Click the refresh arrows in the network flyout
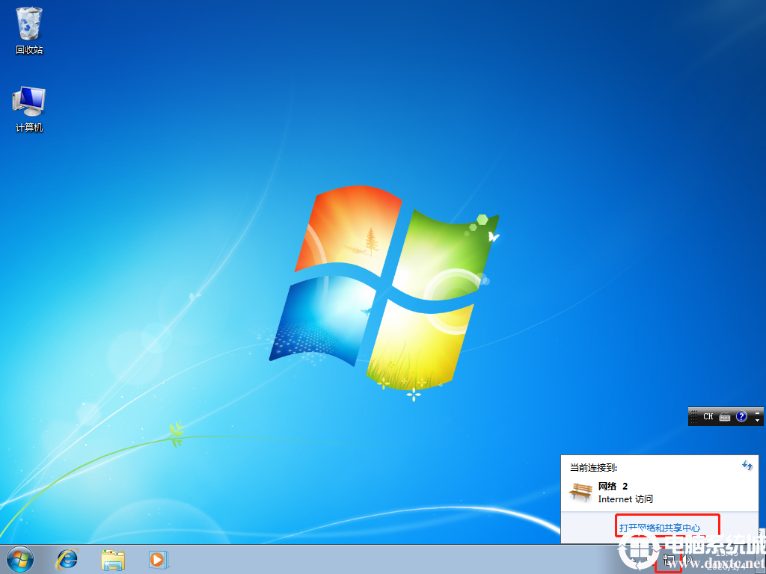Viewport: 766px width, 574px height. pos(747,466)
